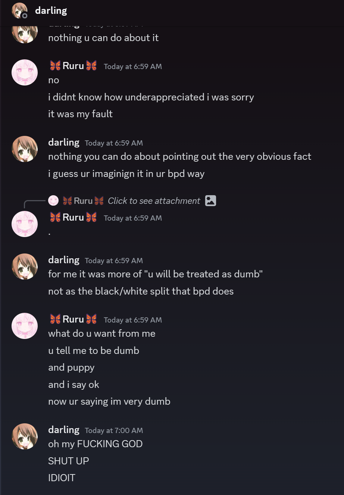Click the small Ruru avatar in the reply preview

point(53,201)
